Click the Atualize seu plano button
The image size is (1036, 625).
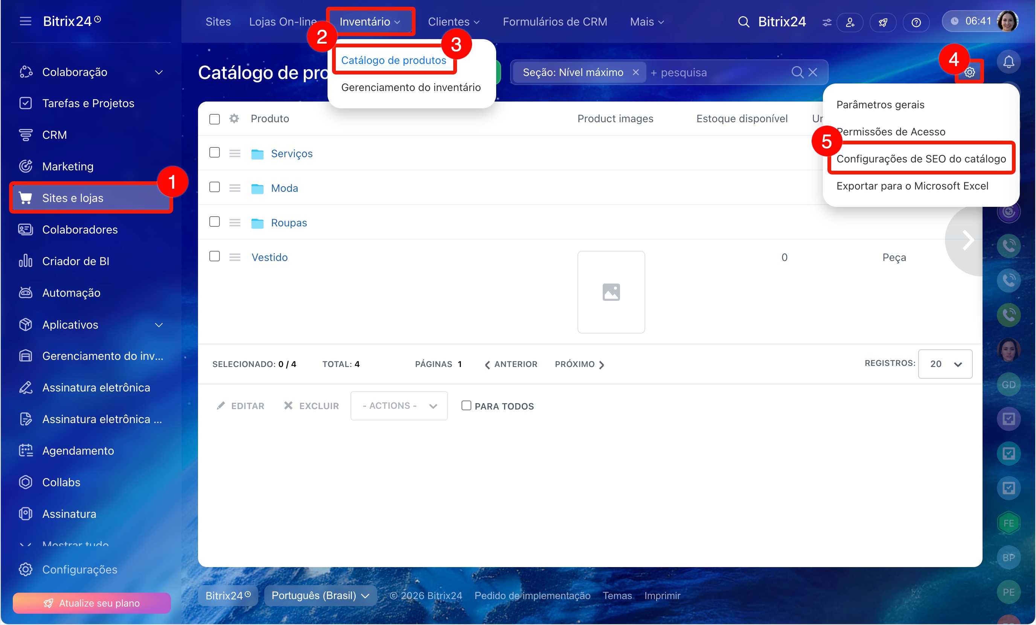[x=91, y=603]
